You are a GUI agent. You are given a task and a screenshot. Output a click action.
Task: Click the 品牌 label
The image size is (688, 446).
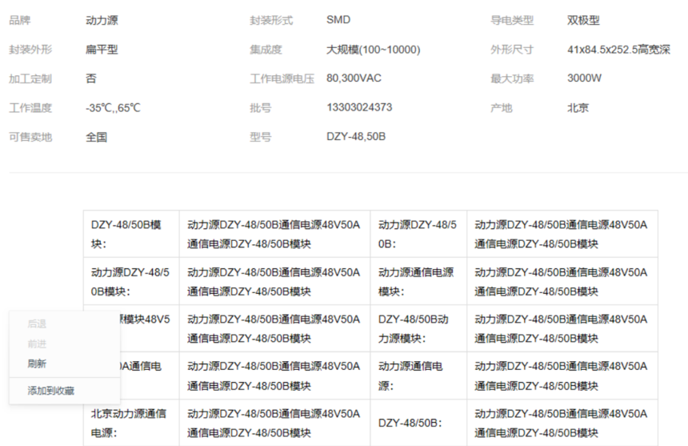[20, 20]
